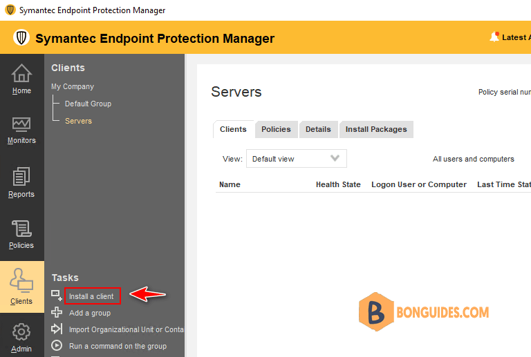The width and height of the screenshot is (531, 357).
Task: Click the Install a client task
Action: pyautogui.click(x=91, y=296)
